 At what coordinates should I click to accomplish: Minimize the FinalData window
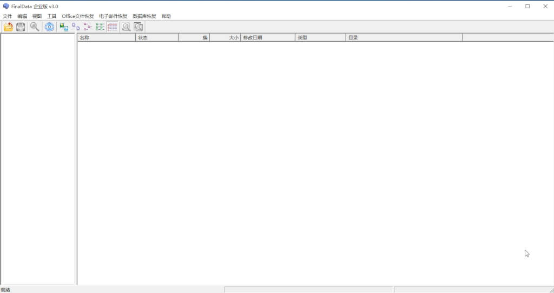point(510,6)
